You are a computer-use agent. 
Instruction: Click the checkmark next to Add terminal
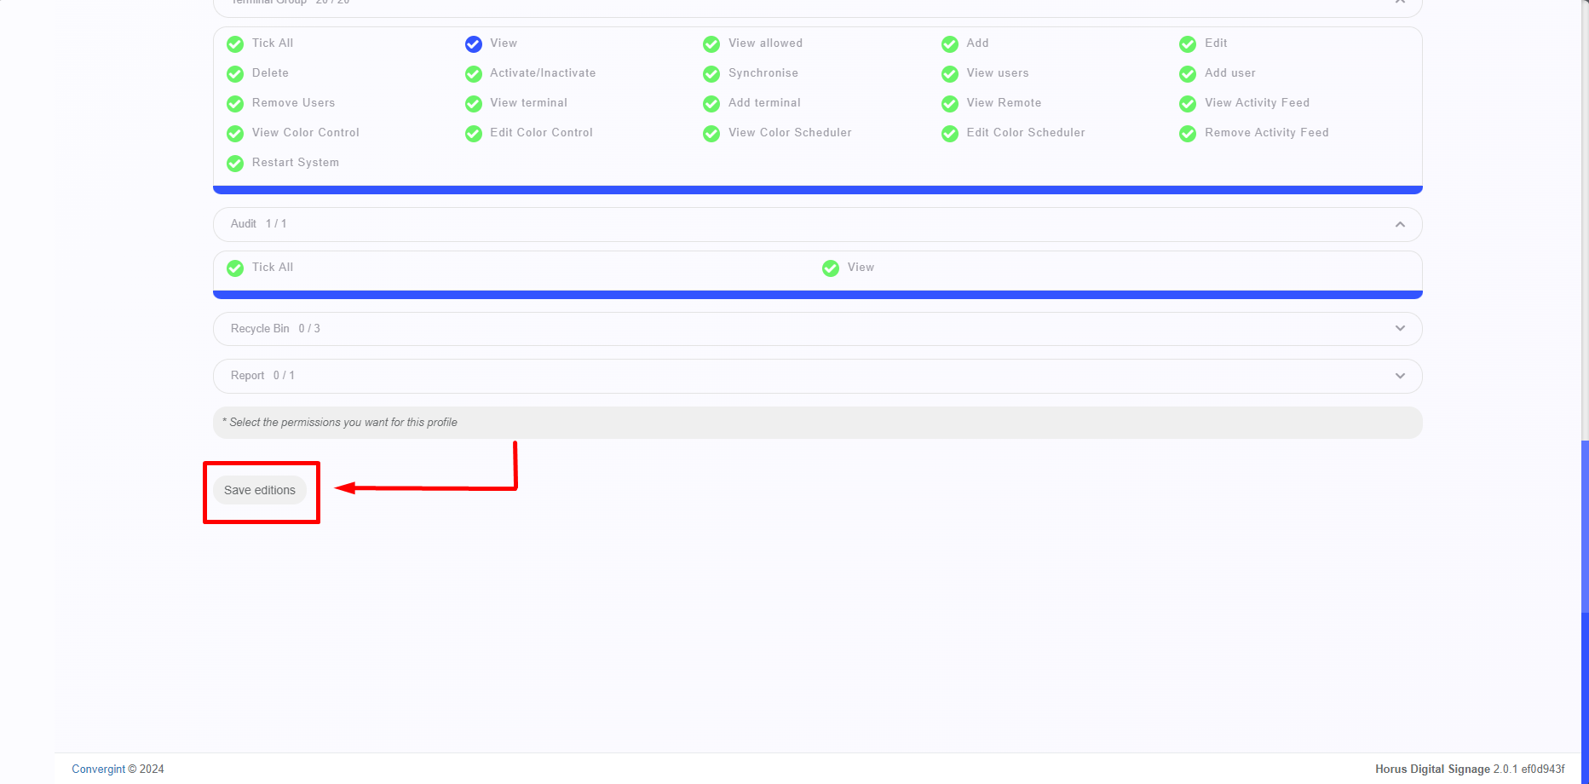coord(711,103)
